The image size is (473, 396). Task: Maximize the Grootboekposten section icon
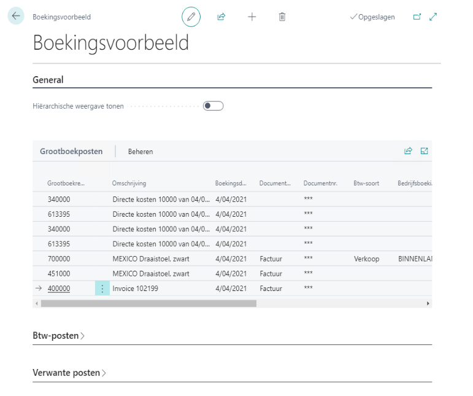[x=424, y=151]
